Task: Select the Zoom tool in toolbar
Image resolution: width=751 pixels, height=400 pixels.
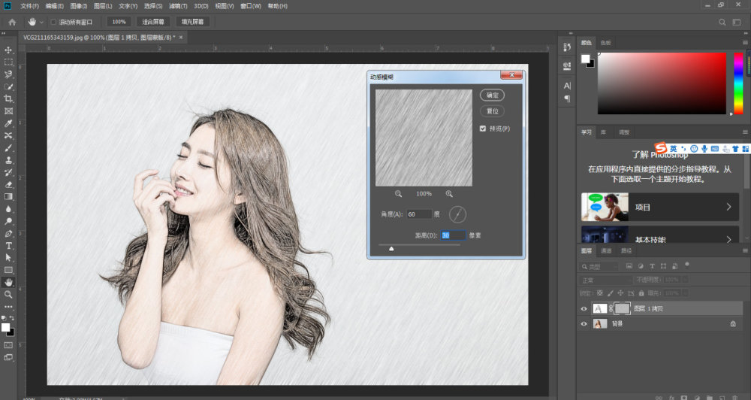Action: (x=8, y=295)
